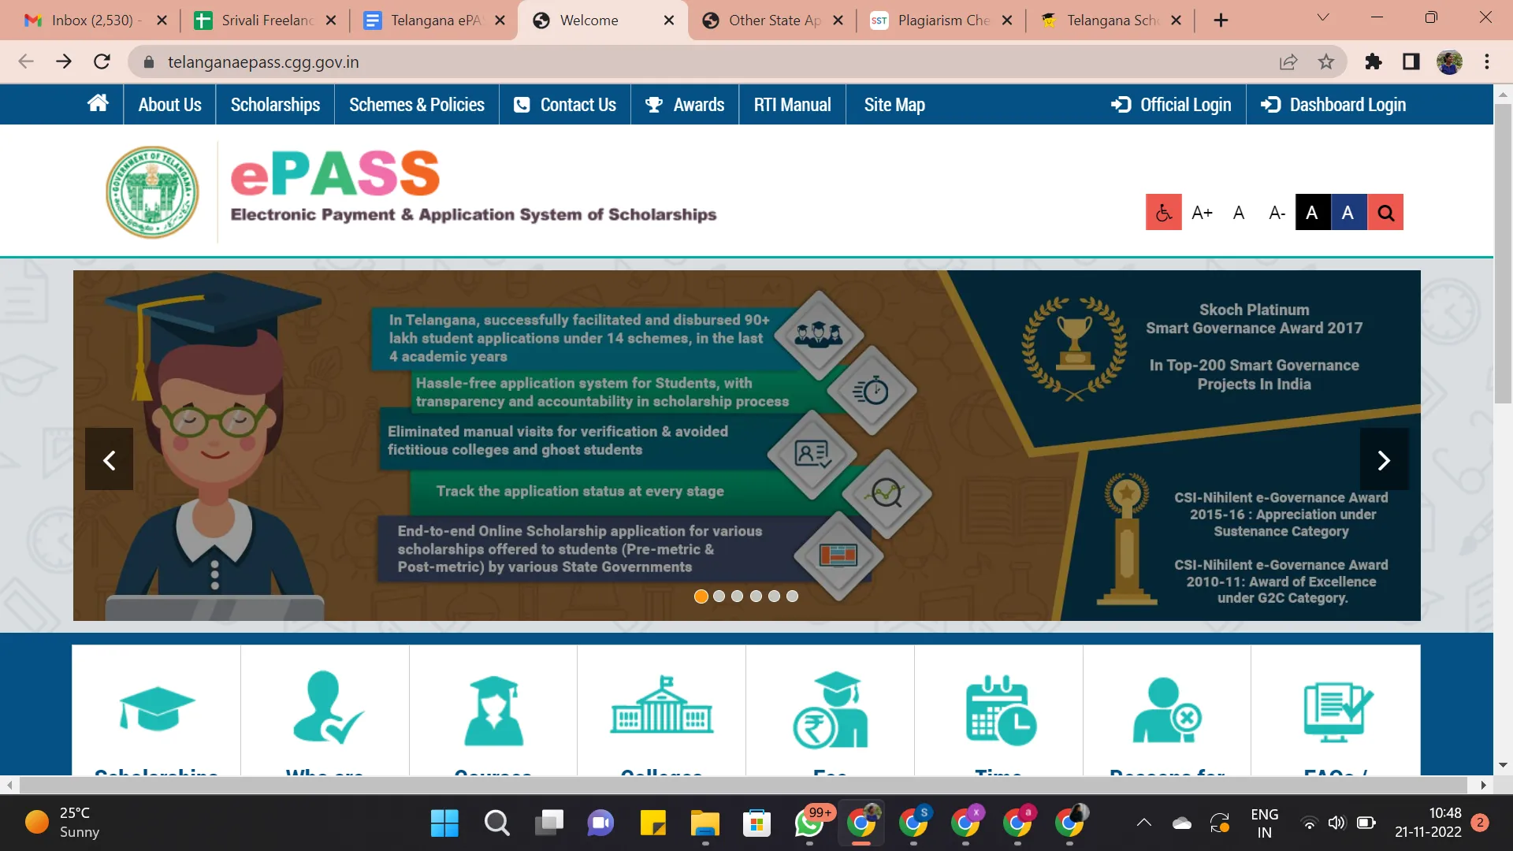Click Dashboard Login link
Screen dimensions: 1513x851
(1333, 105)
